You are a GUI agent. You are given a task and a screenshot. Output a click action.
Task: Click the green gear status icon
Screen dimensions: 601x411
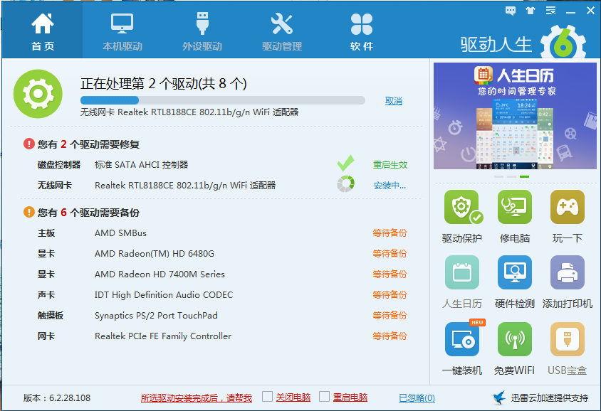point(38,94)
